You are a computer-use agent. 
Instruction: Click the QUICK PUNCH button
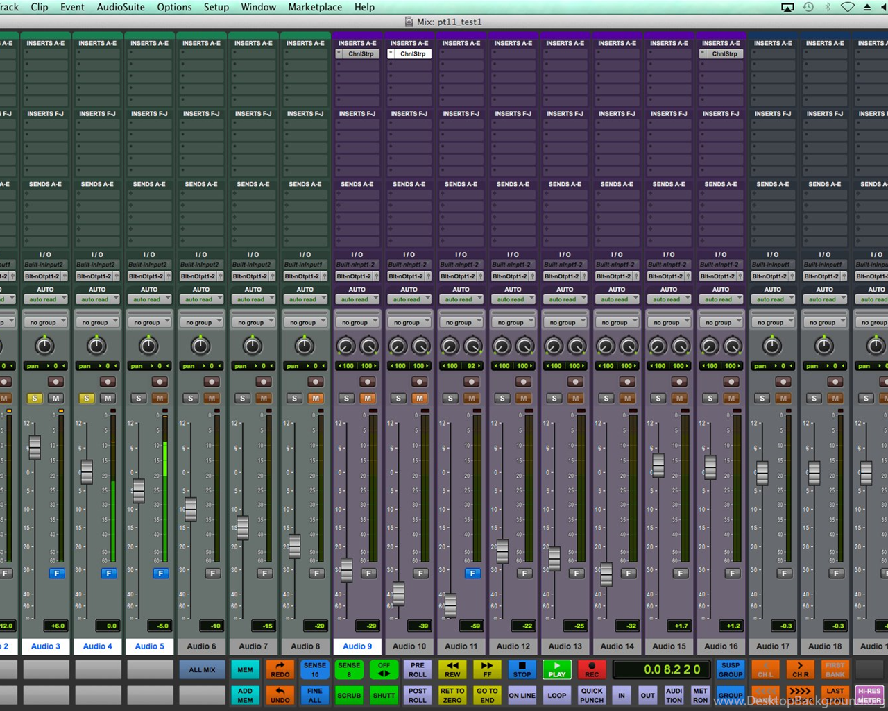click(x=592, y=695)
